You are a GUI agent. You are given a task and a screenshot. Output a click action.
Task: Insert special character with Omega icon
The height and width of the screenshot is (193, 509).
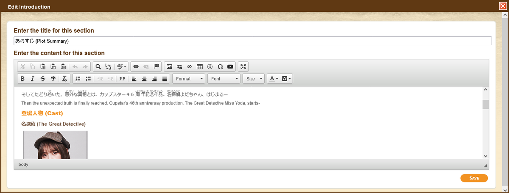click(220, 66)
